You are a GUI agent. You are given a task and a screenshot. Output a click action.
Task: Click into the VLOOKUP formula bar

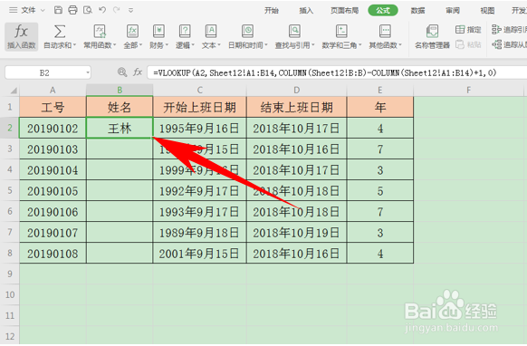click(337, 72)
